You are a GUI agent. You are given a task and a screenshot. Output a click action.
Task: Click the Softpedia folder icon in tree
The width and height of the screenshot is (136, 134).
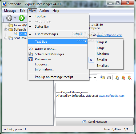(11, 29)
